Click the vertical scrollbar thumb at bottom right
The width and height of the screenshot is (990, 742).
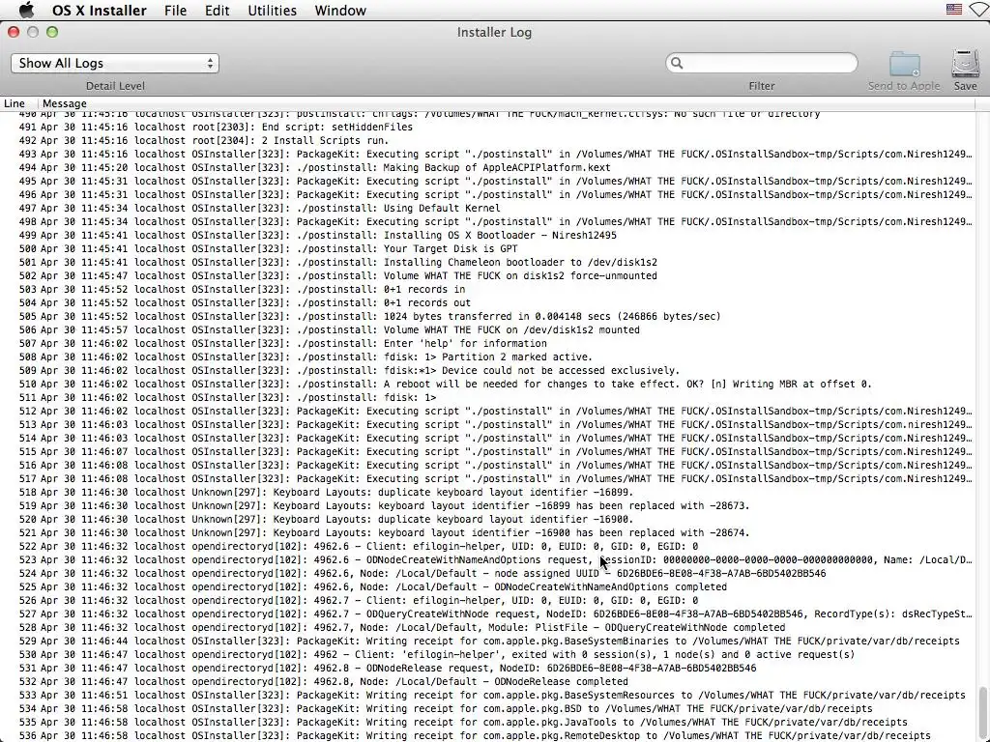click(982, 712)
